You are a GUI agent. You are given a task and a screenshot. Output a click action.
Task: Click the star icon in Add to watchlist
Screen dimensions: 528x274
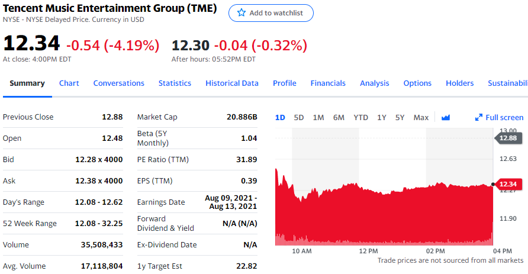click(x=241, y=13)
